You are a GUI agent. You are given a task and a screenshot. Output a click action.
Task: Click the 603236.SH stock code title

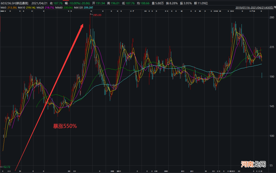pos(15,3)
